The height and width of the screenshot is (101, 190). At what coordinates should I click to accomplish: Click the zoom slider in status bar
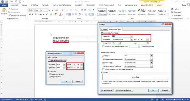pos(174,99)
